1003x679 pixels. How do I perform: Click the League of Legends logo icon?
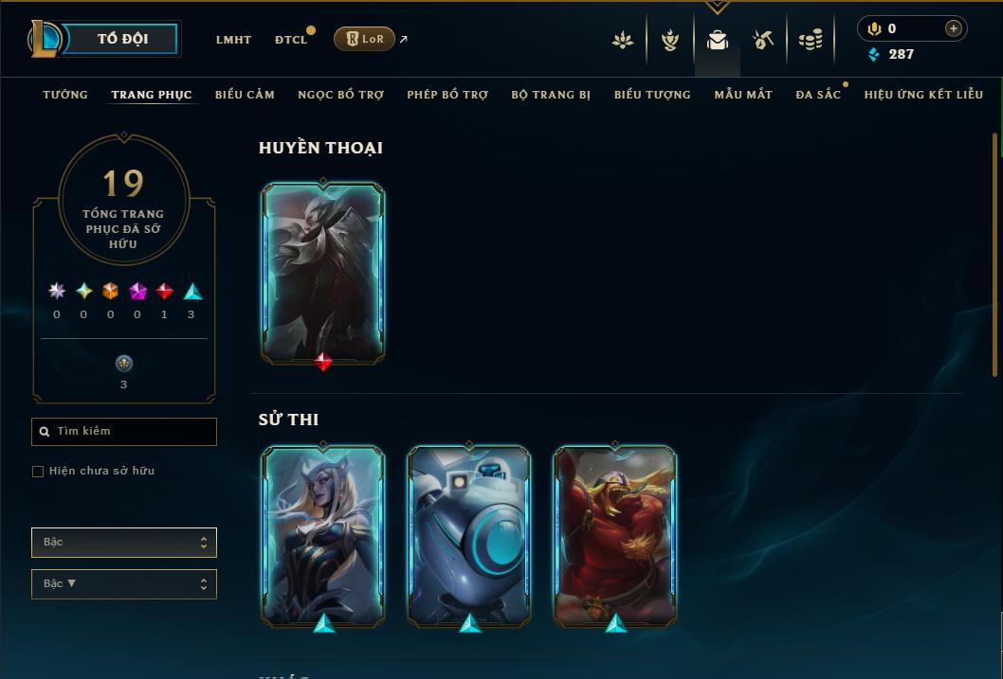pyautogui.click(x=45, y=38)
